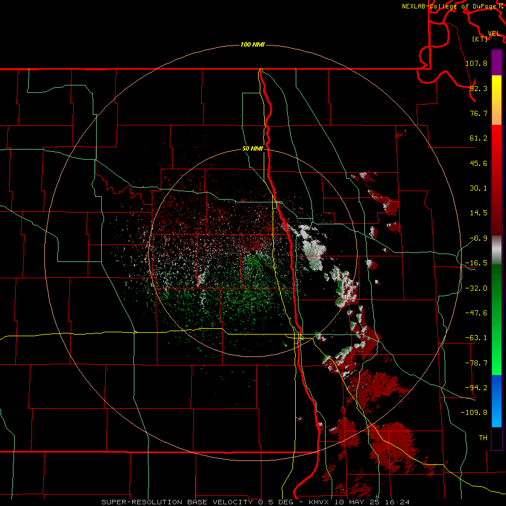Click the 61.2 velocity scale value
The image size is (506, 506).
(478, 138)
